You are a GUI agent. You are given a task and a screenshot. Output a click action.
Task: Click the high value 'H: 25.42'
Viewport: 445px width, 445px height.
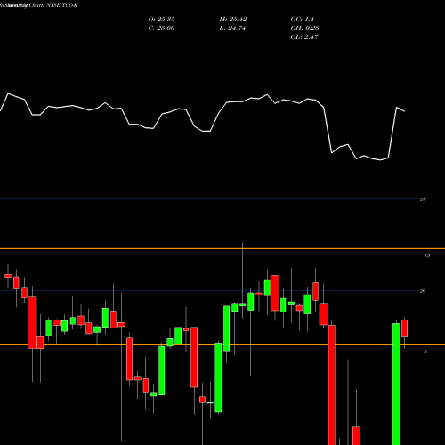point(233,20)
